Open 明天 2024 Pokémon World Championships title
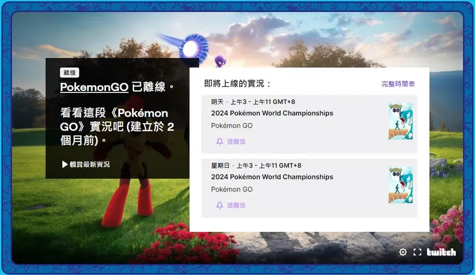Image resolution: width=475 pixels, height=275 pixels. [272, 113]
